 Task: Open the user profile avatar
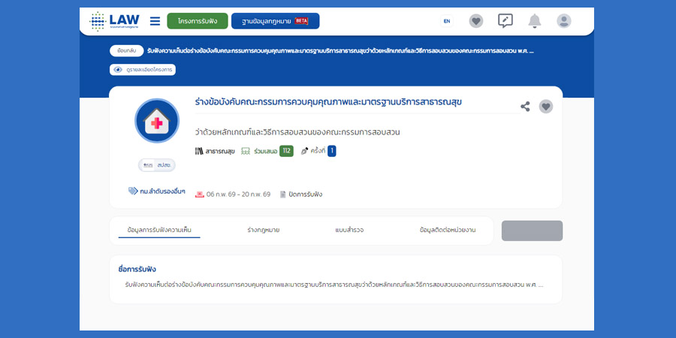pyautogui.click(x=564, y=21)
